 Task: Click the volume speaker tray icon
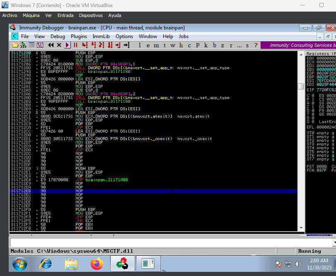tap(298, 264)
